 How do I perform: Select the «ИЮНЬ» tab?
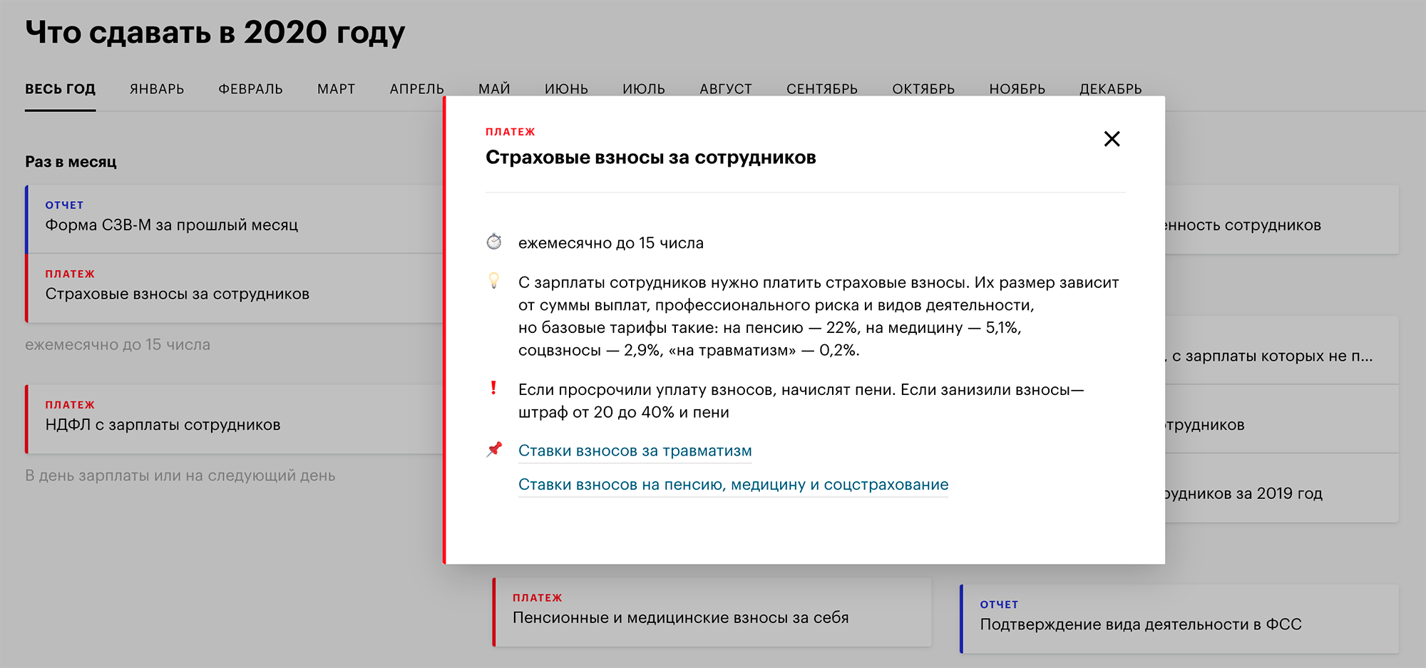click(x=566, y=89)
